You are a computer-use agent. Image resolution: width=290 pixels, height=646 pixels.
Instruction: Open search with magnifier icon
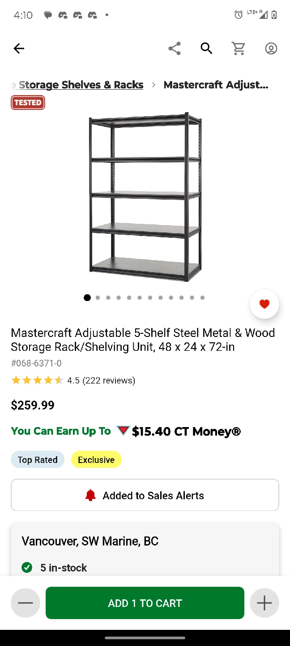(x=206, y=48)
